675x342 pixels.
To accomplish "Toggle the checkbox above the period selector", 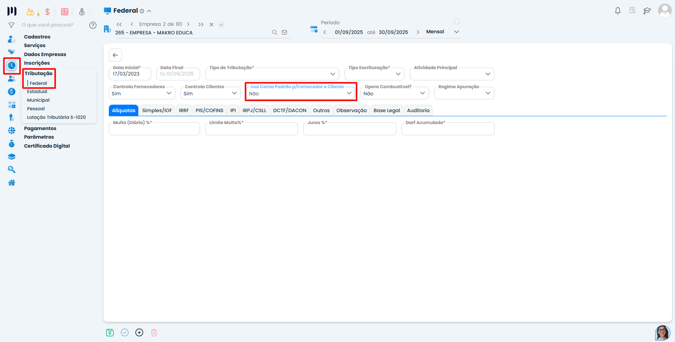I will [456, 22].
